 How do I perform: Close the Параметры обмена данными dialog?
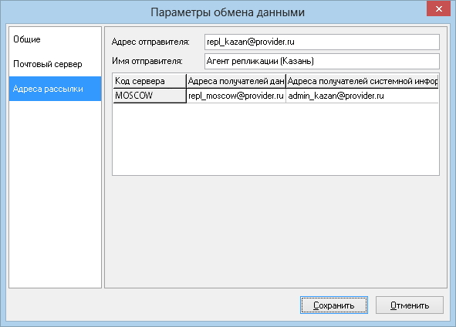438,8
